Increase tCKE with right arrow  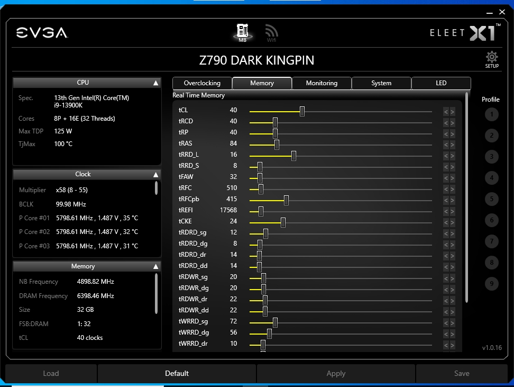(x=452, y=223)
